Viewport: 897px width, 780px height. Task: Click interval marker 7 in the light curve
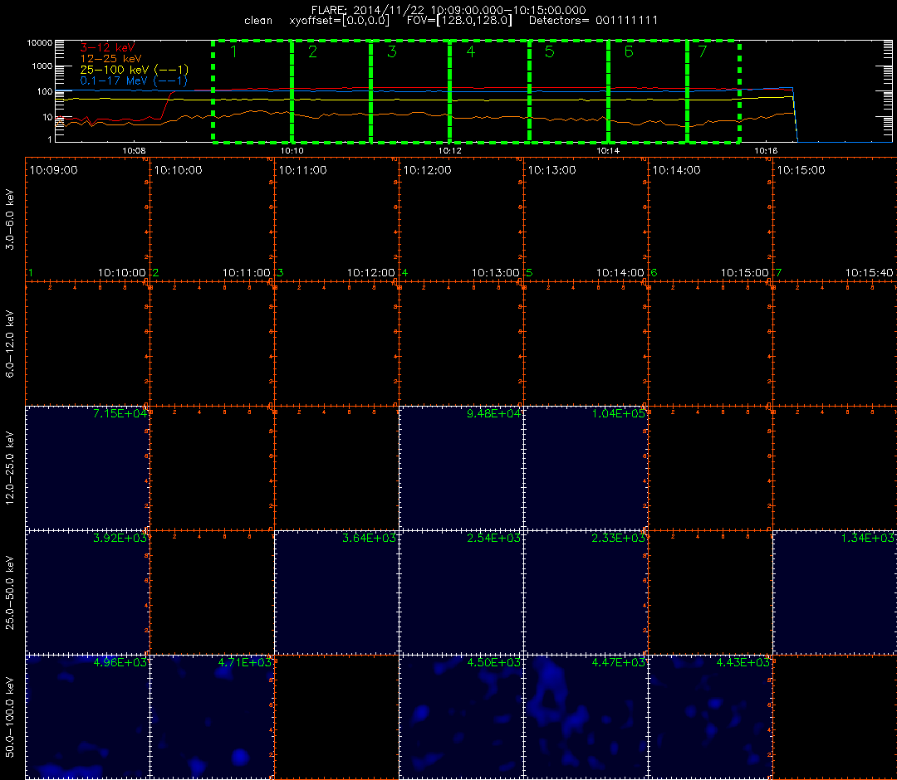(703, 51)
